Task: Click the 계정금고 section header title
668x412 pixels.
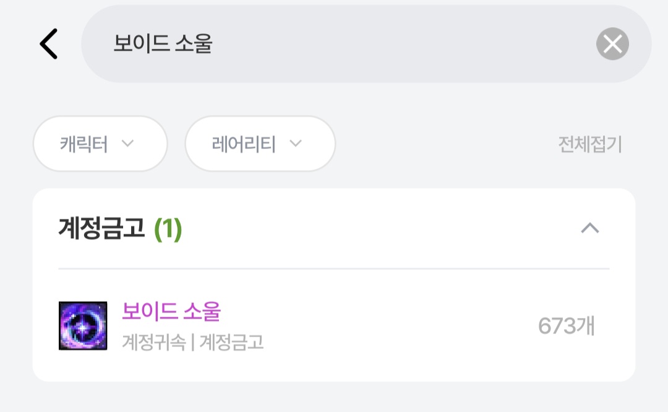Action: tap(101, 229)
